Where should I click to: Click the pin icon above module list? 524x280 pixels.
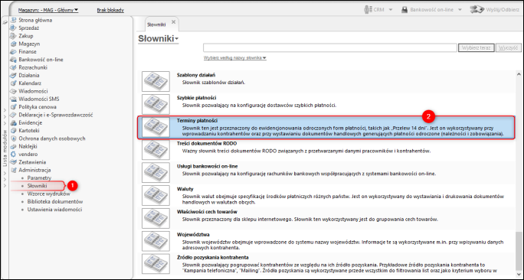5,22
